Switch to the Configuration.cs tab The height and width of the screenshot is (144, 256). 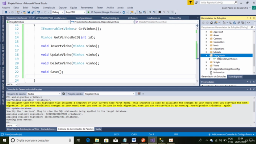(x=84, y=18)
